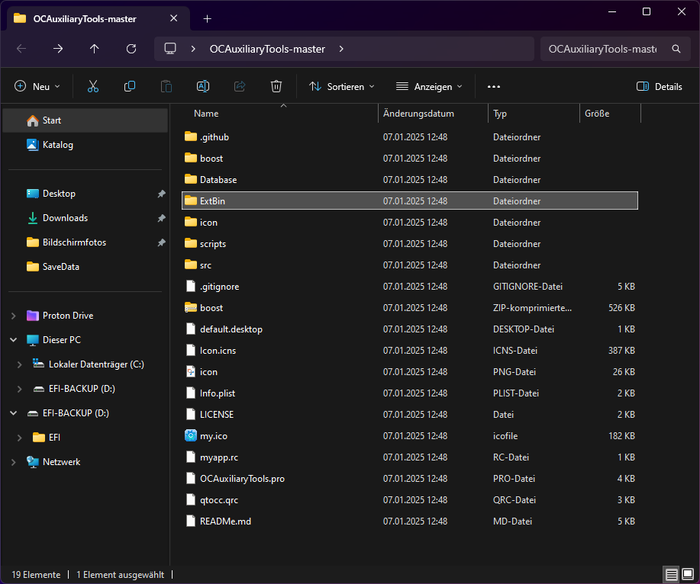Screen dimensions: 700x584
Task: Click the Neu new item button
Action: 37,87
